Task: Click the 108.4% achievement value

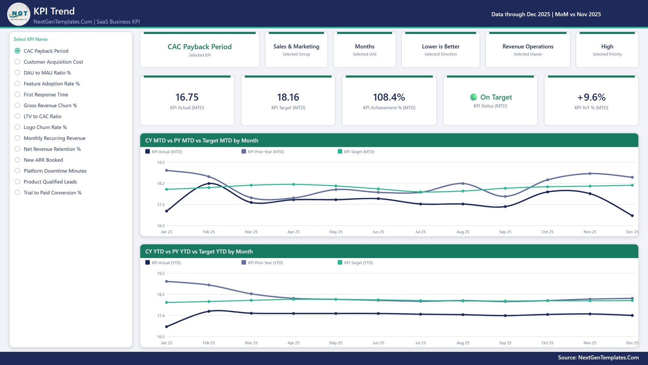Action: pyautogui.click(x=389, y=97)
